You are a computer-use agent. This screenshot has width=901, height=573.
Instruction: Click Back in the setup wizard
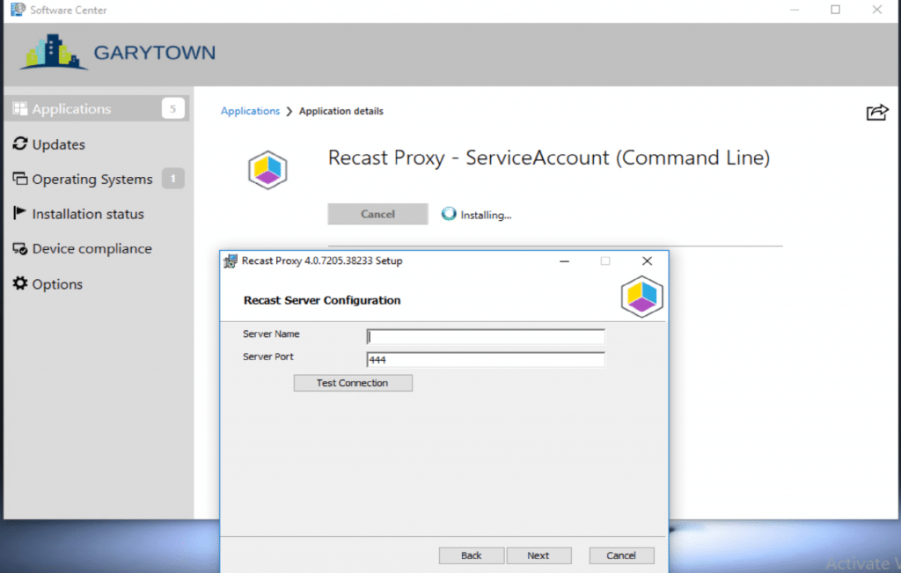(x=472, y=555)
